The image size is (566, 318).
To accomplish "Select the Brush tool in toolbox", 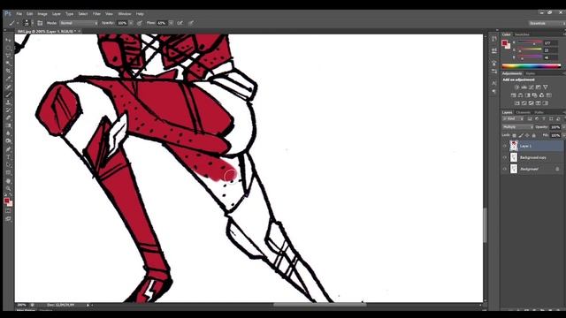I will [8, 95].
